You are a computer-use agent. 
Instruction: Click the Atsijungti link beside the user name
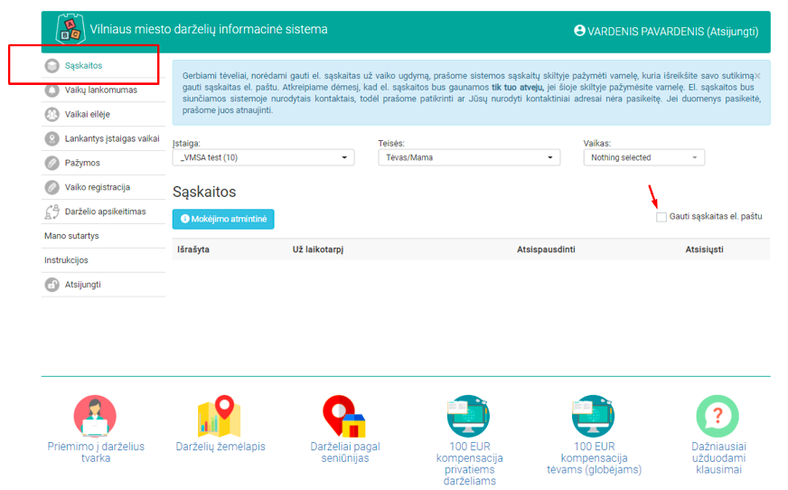[733, 32]
